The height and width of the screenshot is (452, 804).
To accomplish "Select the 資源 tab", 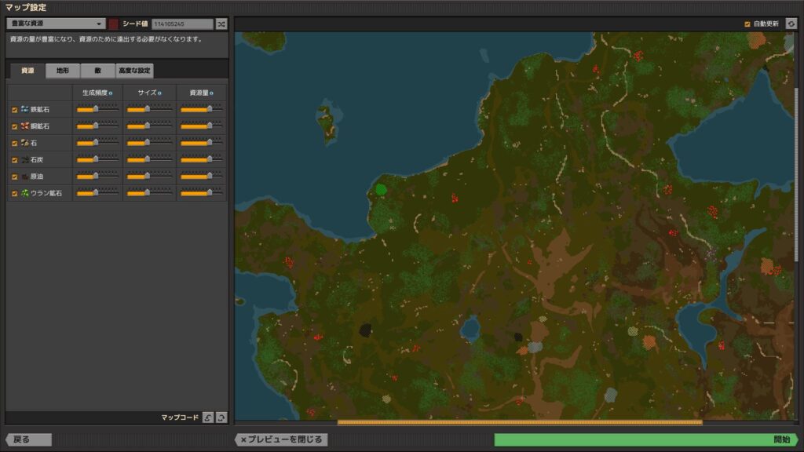I will (27, 71).
